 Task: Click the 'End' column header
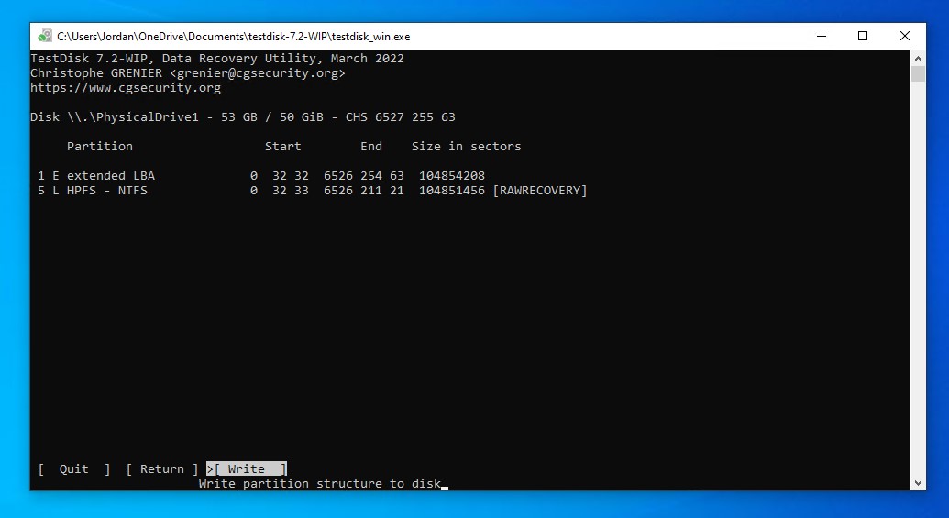coord(371,147)
